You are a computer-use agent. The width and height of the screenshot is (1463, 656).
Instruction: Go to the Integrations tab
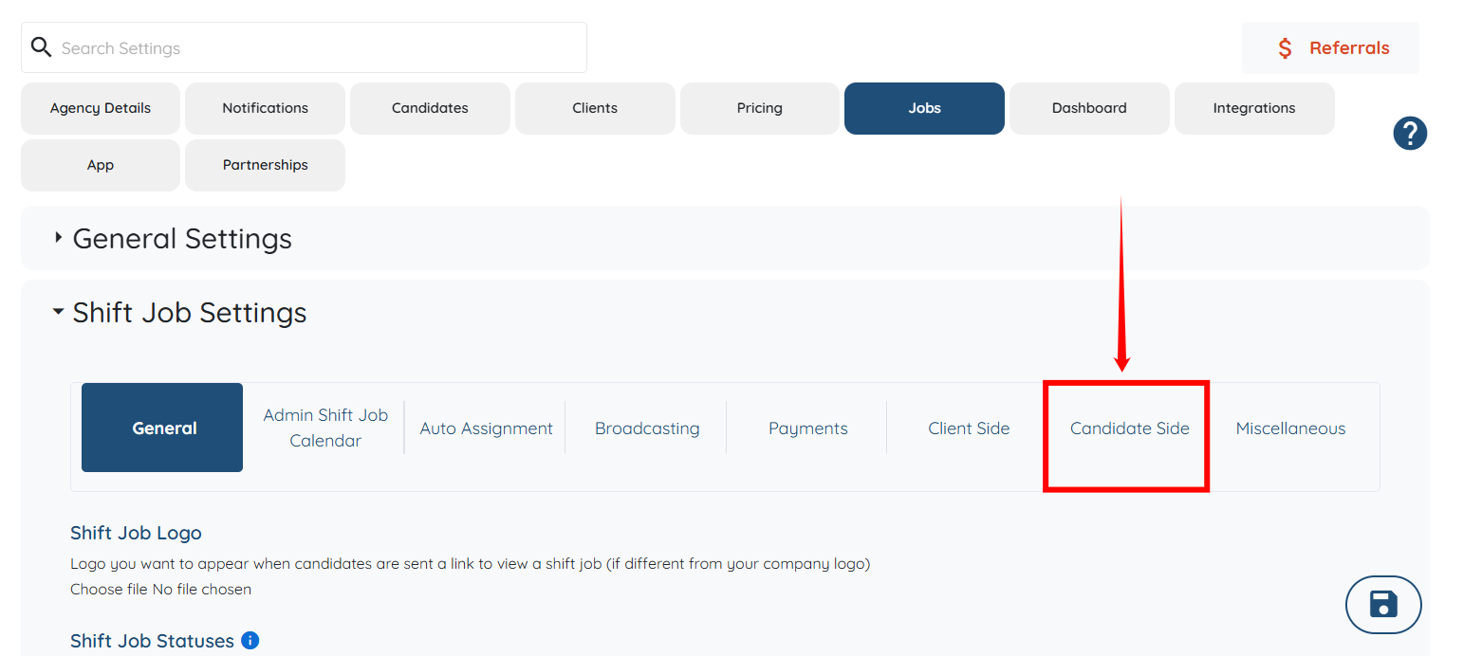point(1254,108)
